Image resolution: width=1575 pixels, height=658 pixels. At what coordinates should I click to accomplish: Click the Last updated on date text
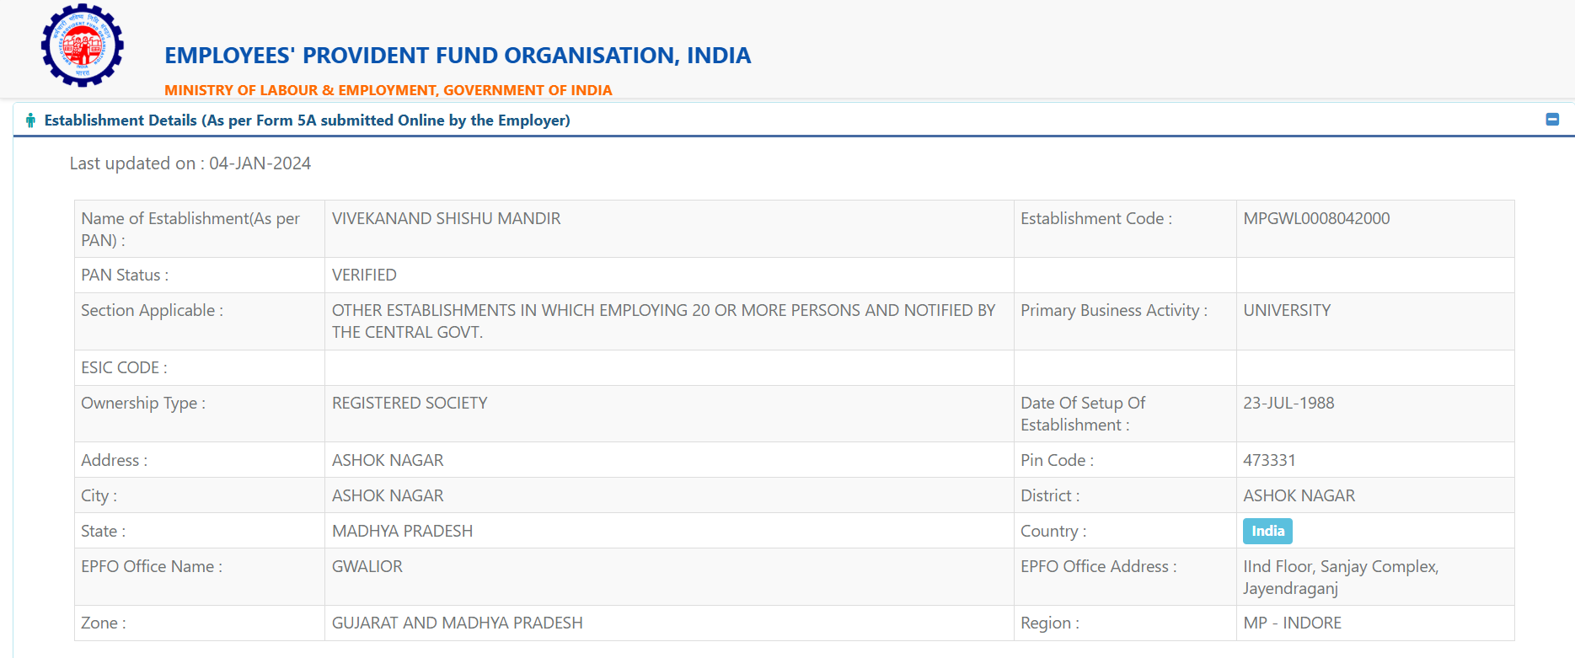tap(190, 163)
